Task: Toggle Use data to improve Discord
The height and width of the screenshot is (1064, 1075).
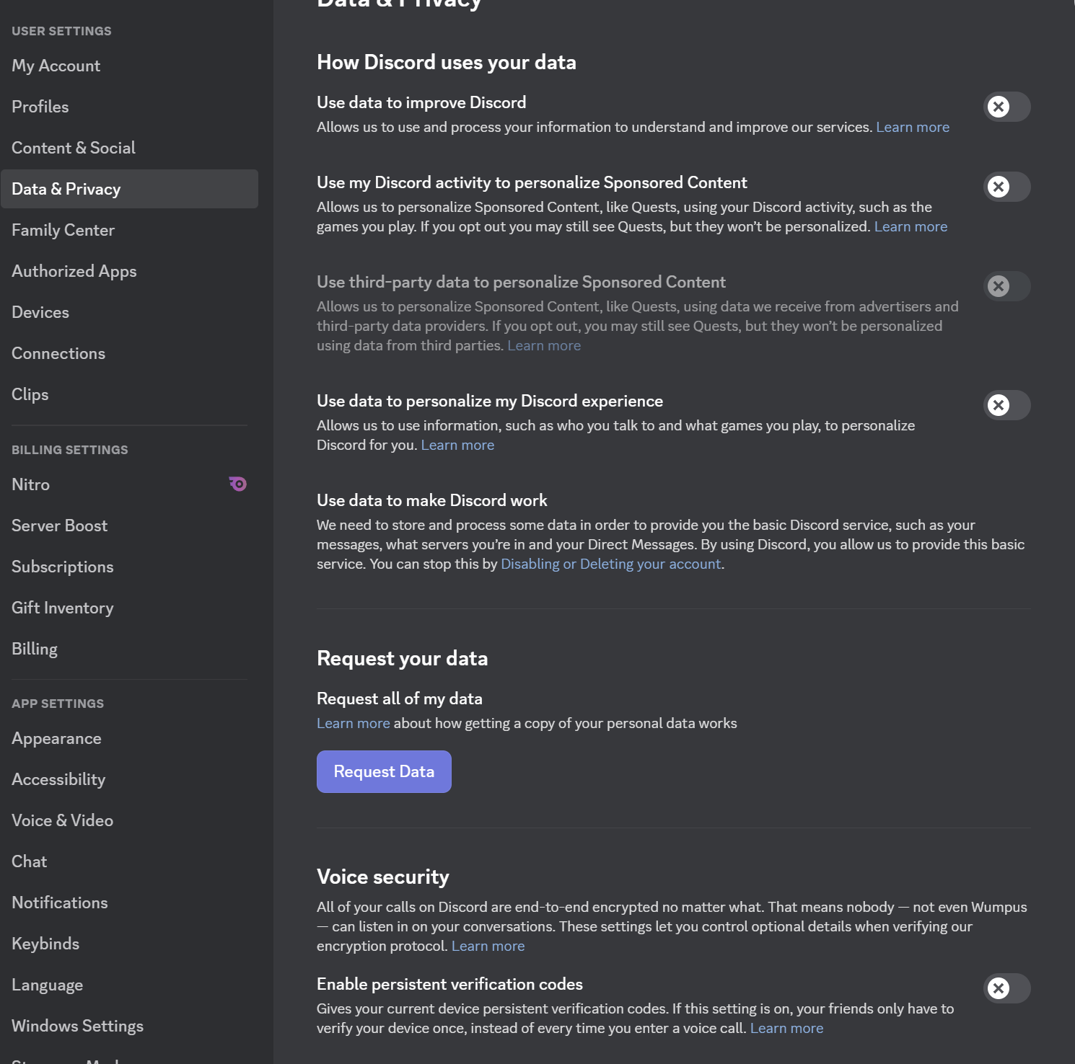Action: 1007,107
